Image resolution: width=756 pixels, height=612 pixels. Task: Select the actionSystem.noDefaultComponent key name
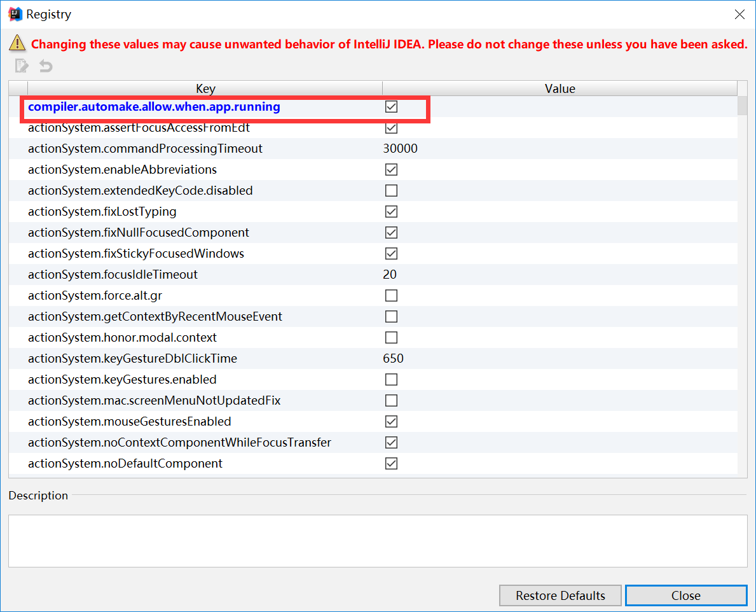coord(125,464)
